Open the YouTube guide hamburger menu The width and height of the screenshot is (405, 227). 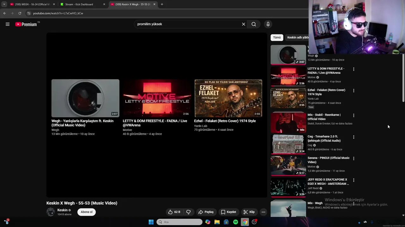pyautogui.click(x=8, y=24)
